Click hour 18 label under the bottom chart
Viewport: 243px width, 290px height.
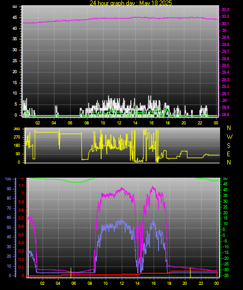click(169, 283)
